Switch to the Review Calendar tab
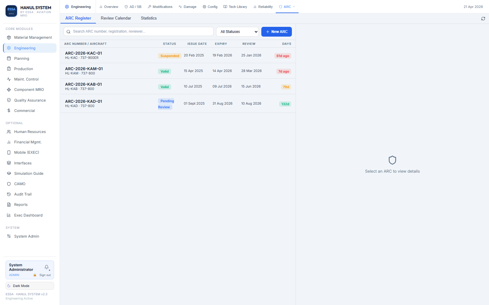This screenshot has width=489, height=305. click(116, 18)
